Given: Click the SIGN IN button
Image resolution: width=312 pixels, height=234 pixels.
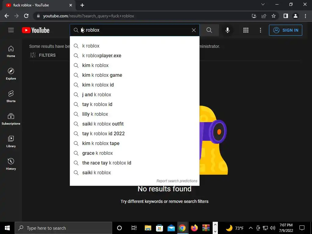Looking at the screenshot, I should (x=285, y=30).
